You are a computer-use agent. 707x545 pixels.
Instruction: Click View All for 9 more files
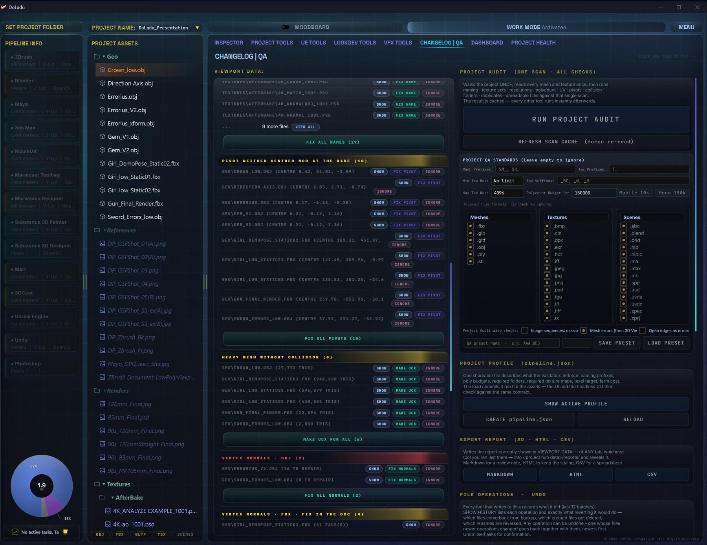coord(306,127)
